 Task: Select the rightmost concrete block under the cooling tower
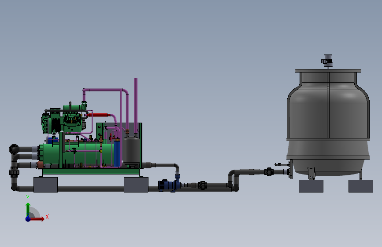pyautogui.click(x=361, y=186)
